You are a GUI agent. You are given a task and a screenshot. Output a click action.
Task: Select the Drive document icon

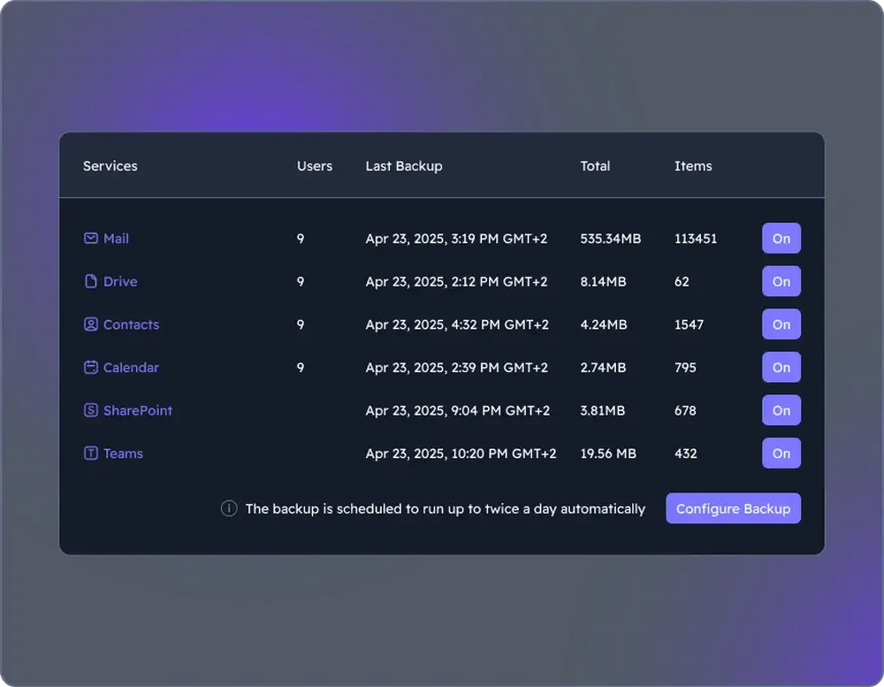click(90, 281)
